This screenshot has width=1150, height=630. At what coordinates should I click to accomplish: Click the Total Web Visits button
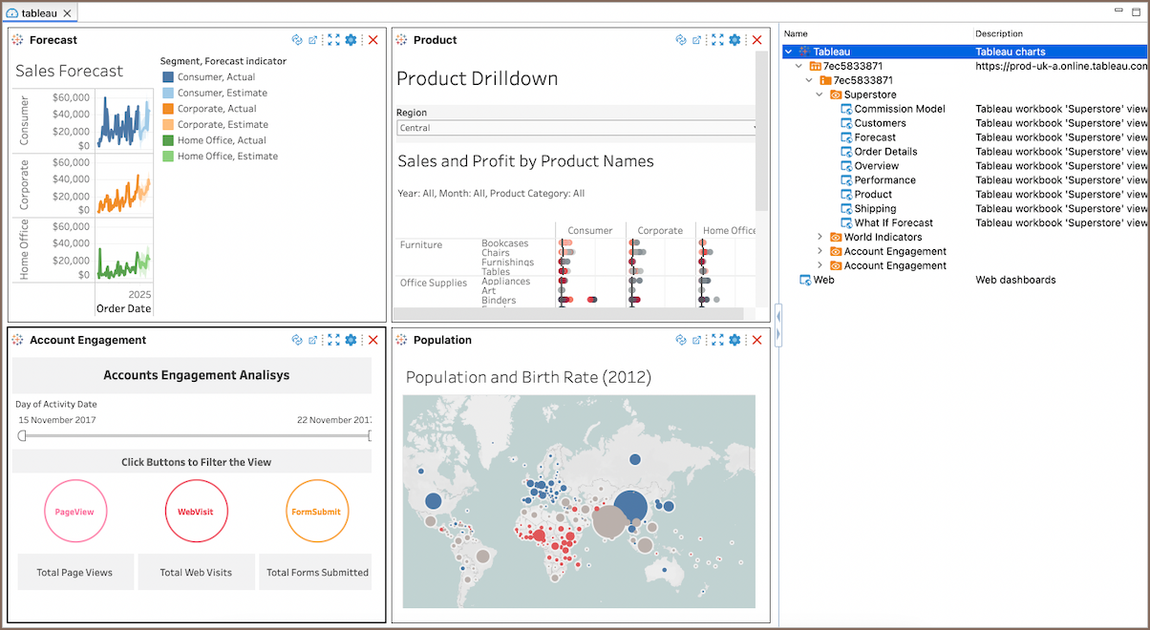196,573
